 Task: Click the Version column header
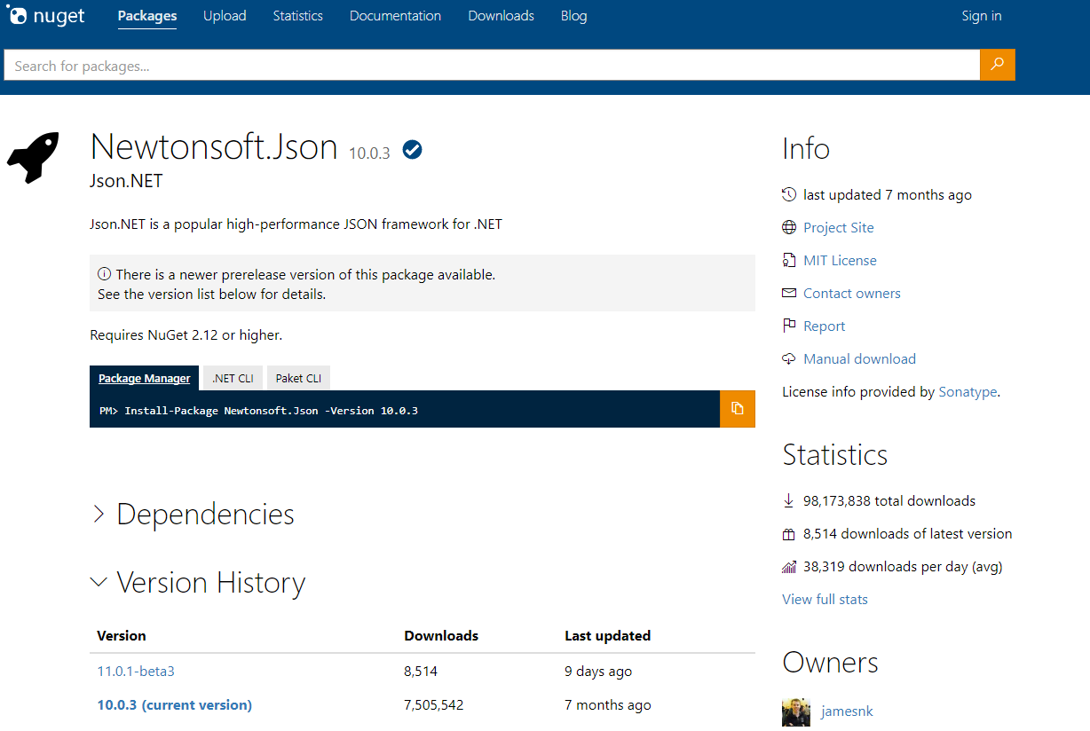(x=122, y=635)
